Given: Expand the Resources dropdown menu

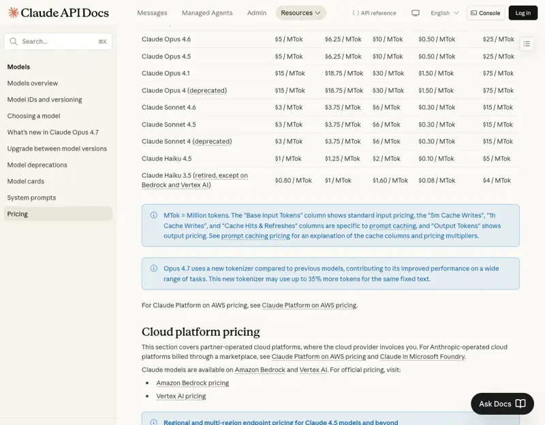Looking at the screenshot, I should tap(300, 13).
